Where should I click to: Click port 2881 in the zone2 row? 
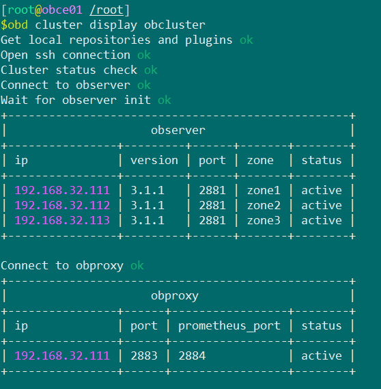pyautogui.click(x=212, y=206)
